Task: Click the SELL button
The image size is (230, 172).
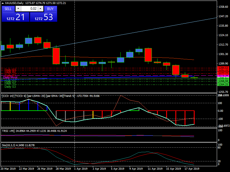Action: [8, 9]
